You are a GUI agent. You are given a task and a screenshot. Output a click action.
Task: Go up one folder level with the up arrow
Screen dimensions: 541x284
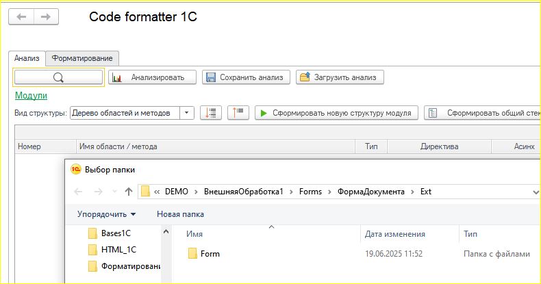(x=129, y=192)
